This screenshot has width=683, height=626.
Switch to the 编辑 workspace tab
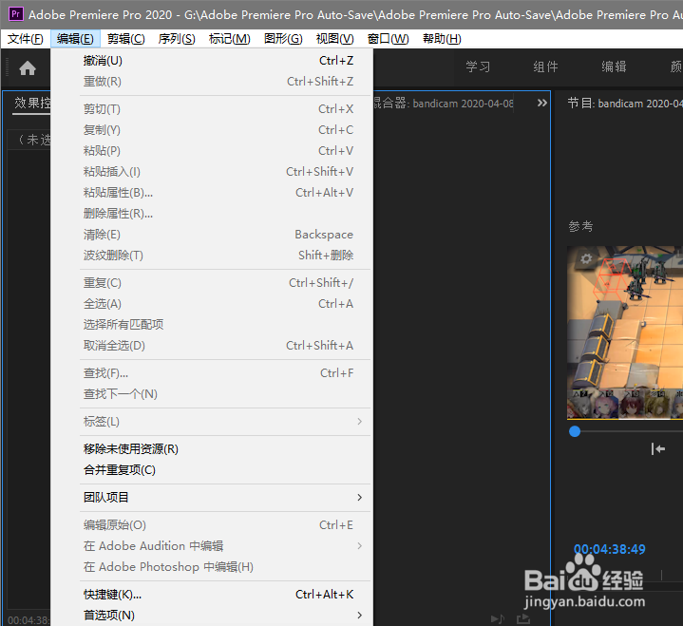click(x=614, y=66)
